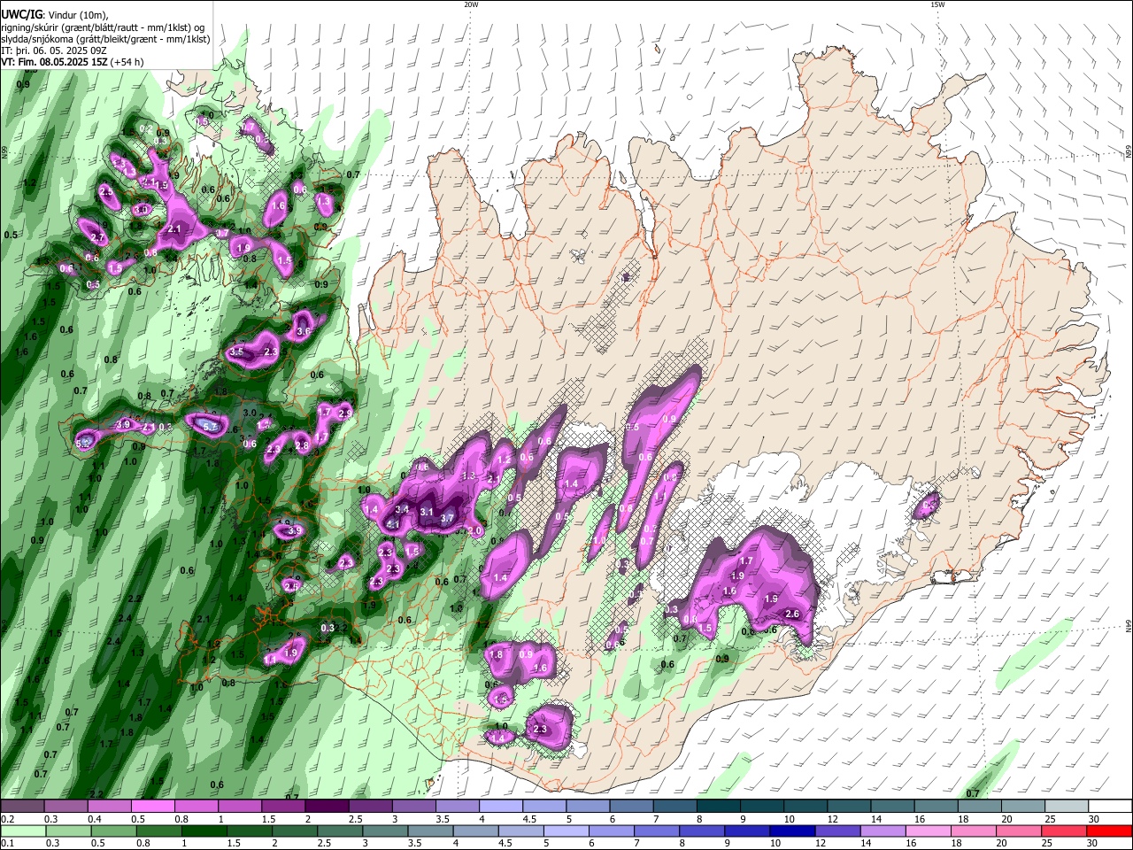1133x850 pixels.
Task: Click the "64N" latitude label on the right edge
Action: click(x=1129, y=626)
